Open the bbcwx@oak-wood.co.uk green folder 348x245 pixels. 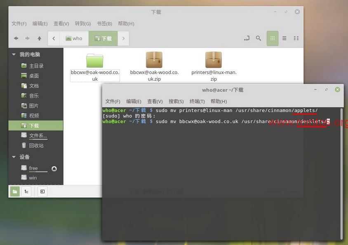tap(95, 60)
